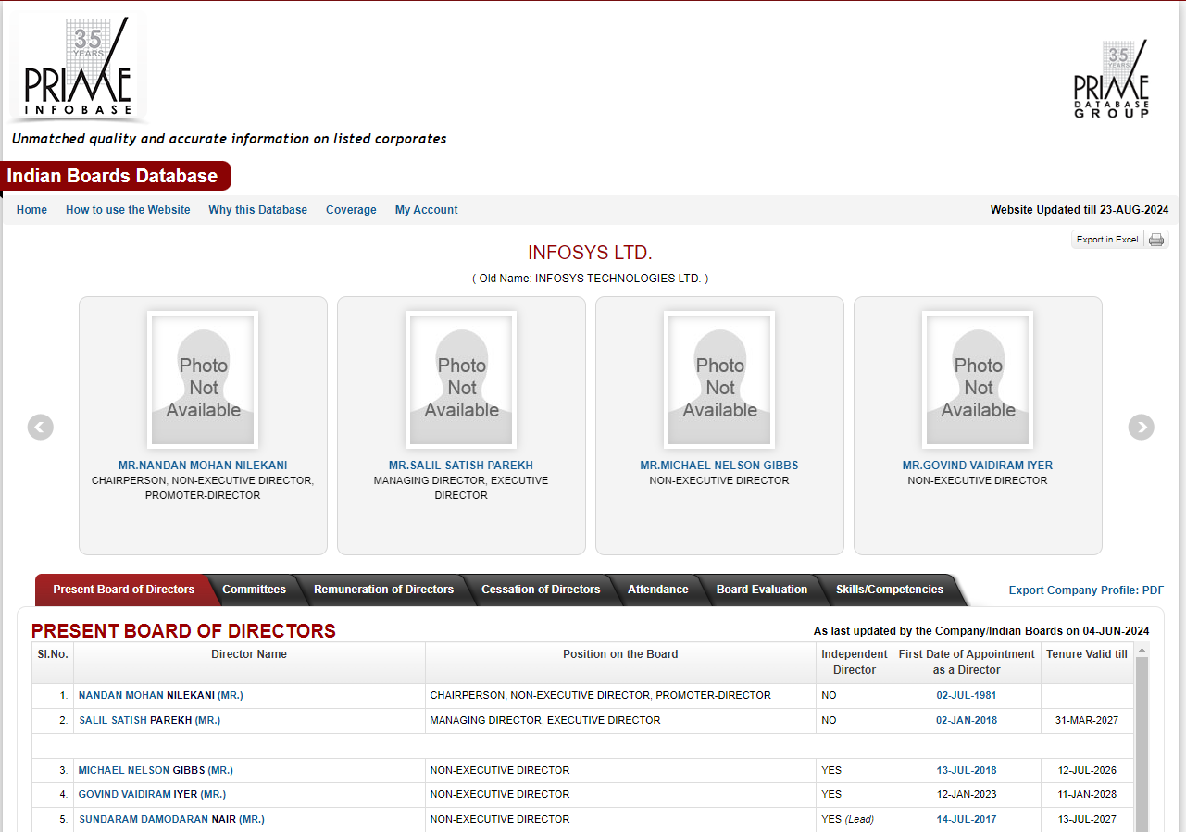This screenshot has height=832, width=1186.
Task: Click the carousel previous arrow
Action: pyautogui.click(x=41, y=427)
